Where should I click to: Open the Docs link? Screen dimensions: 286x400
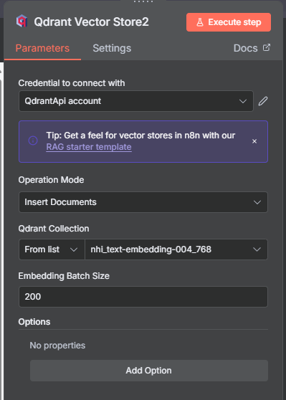click(x=245, y=48)
